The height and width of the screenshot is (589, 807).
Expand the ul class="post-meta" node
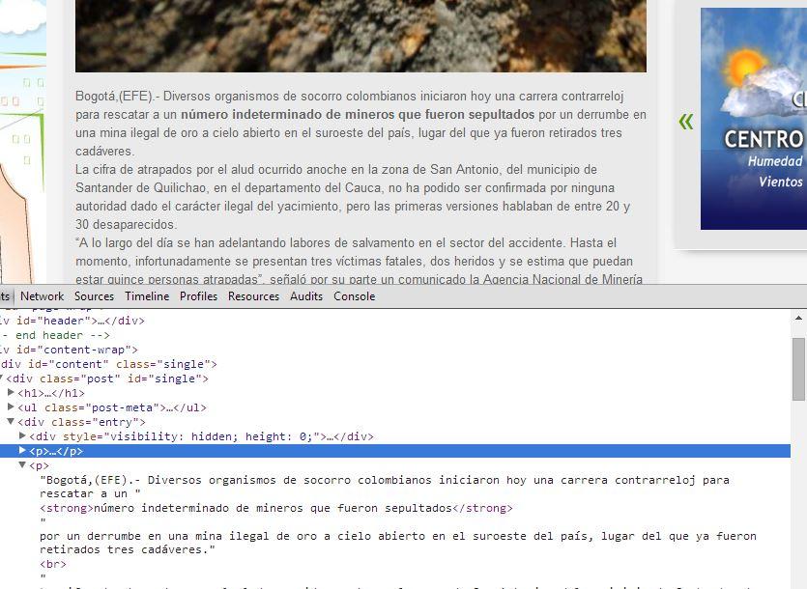click(11, 407)
